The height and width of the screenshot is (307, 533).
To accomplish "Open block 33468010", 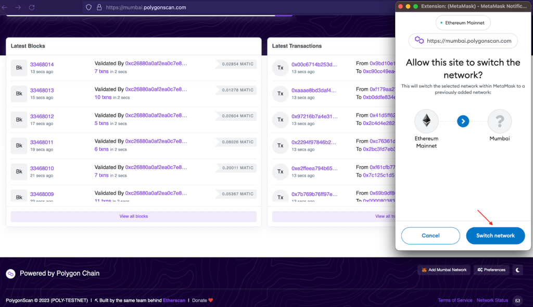I will tap(42, 168).
